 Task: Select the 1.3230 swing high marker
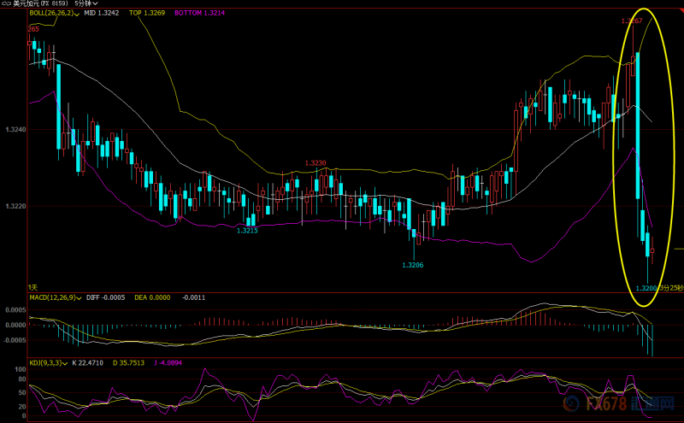(315, 163)
